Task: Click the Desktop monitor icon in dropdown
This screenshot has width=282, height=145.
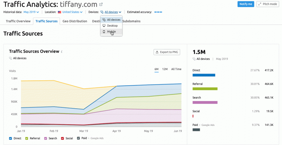Action: coord(104,25)
